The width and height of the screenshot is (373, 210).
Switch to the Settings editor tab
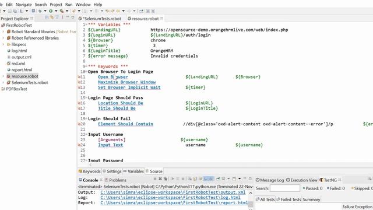point(112,171)
